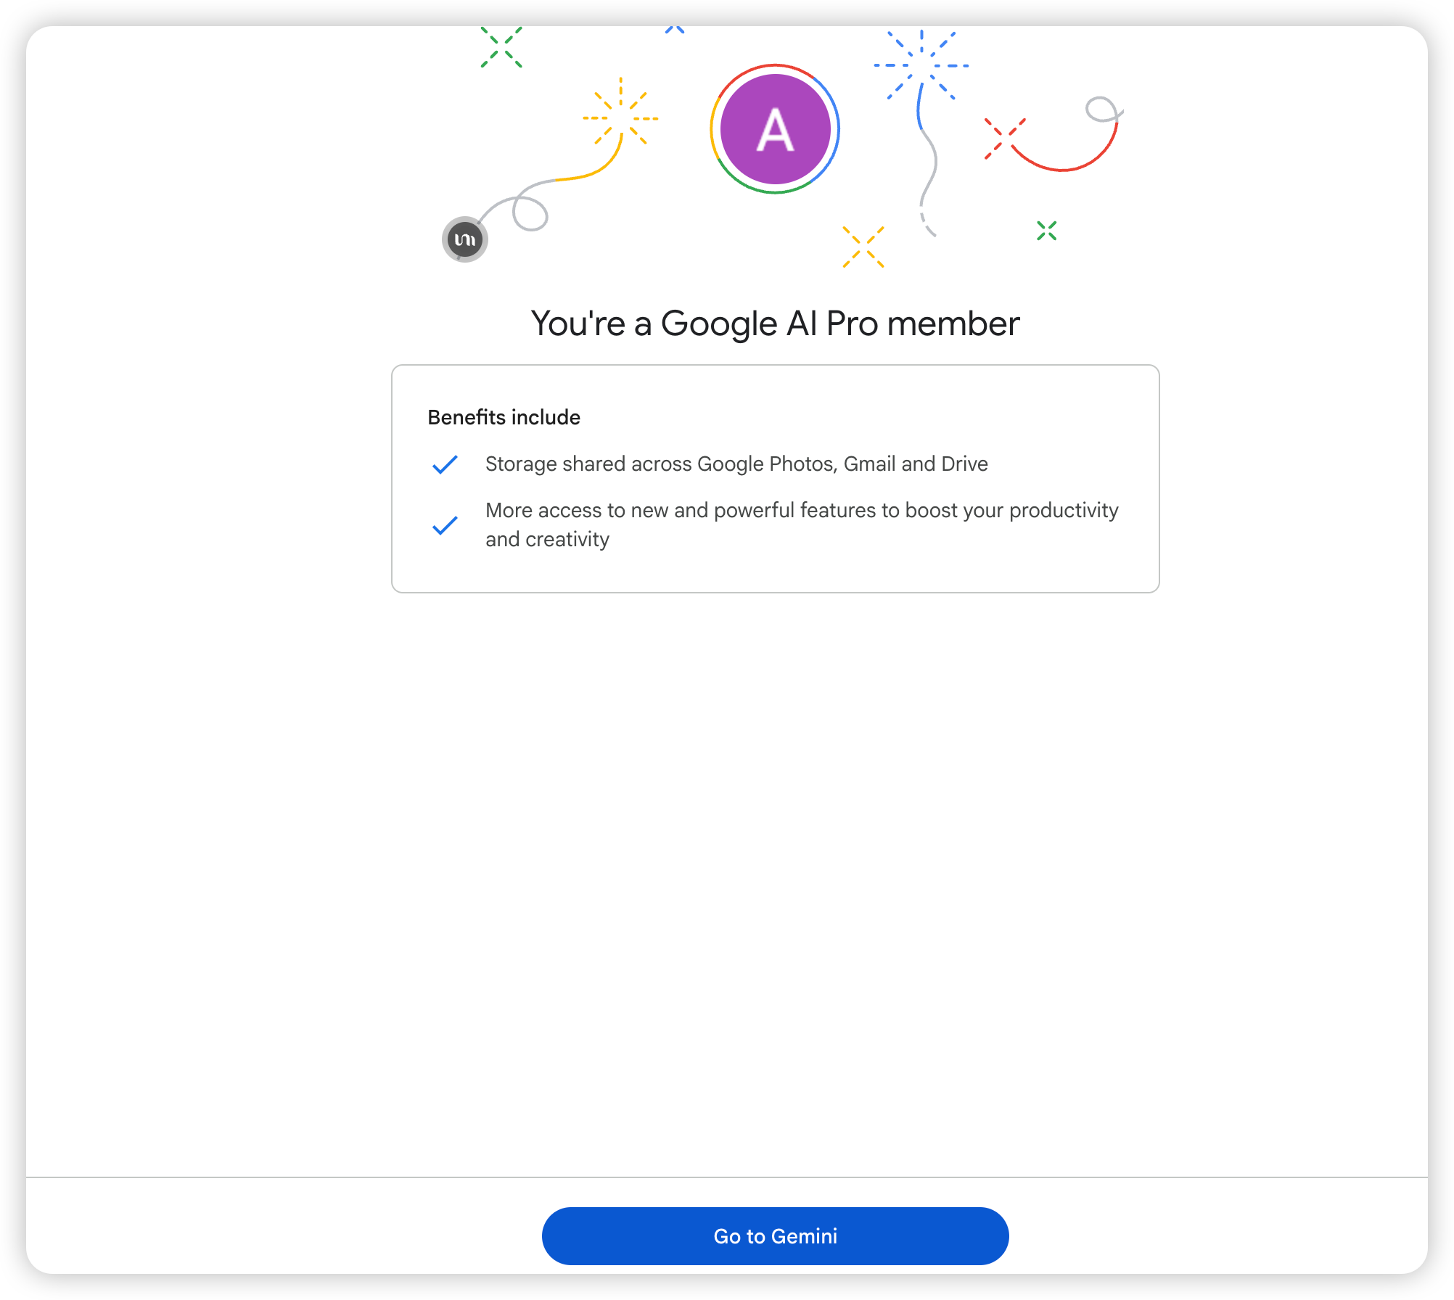
Task: Click the gray looped streamer near logo badge
Action: point(524,207)
